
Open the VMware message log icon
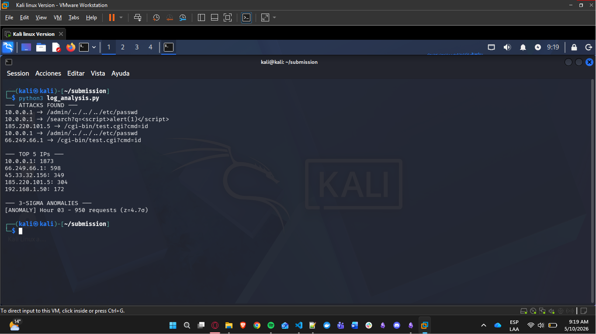583,311
